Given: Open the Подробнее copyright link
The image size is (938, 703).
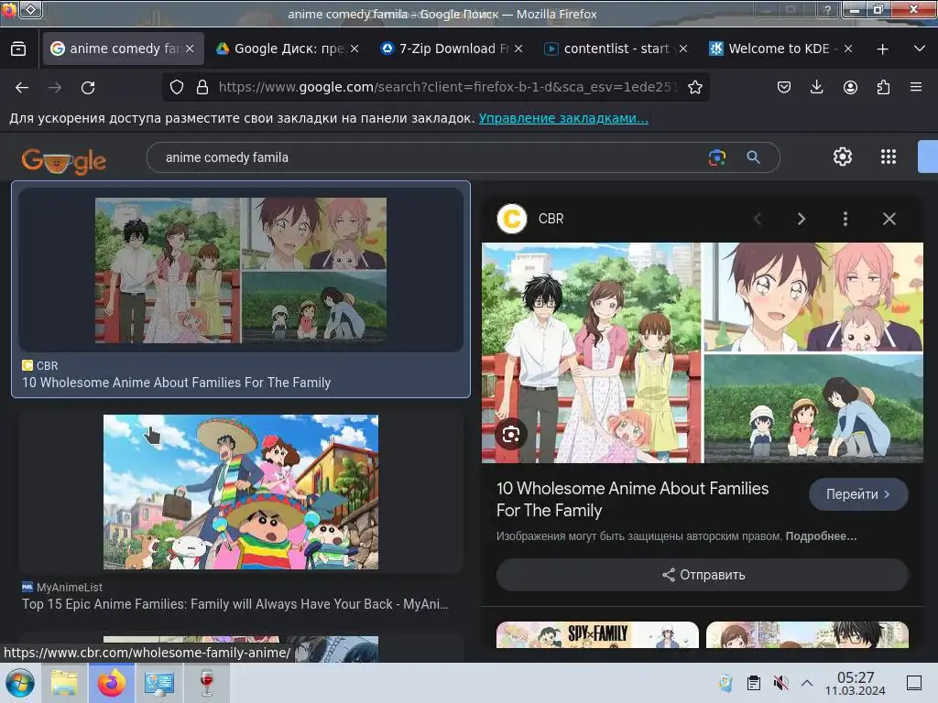Looking at the screenshot, I should (x=821, y=536).
